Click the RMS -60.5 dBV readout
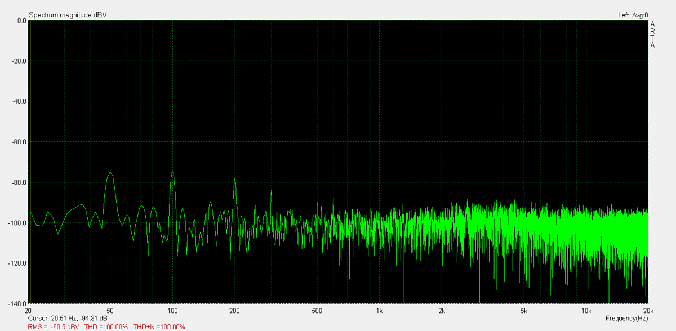Viewport: 676px width, 331px height. (x=54, y=326)
